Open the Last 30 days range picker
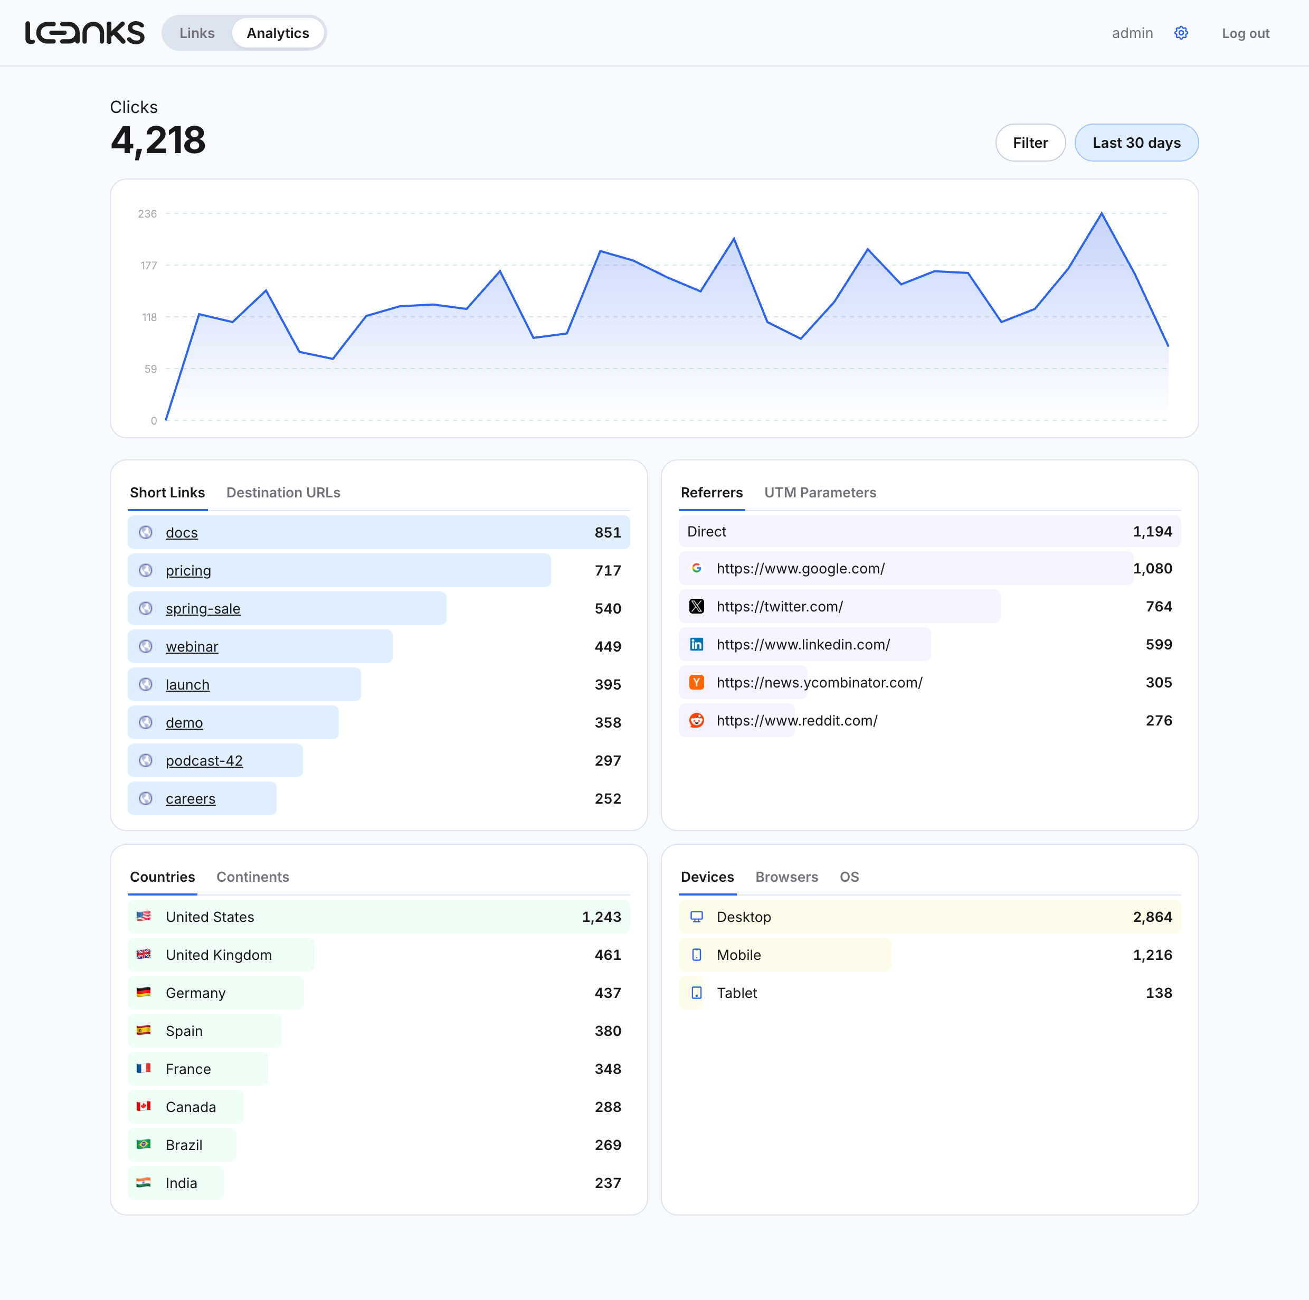Screen dimensions: 1309x1300 [1136, 143]
